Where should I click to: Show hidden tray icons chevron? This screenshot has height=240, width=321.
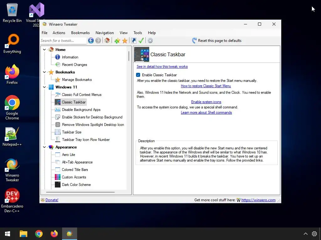point(305,234)
